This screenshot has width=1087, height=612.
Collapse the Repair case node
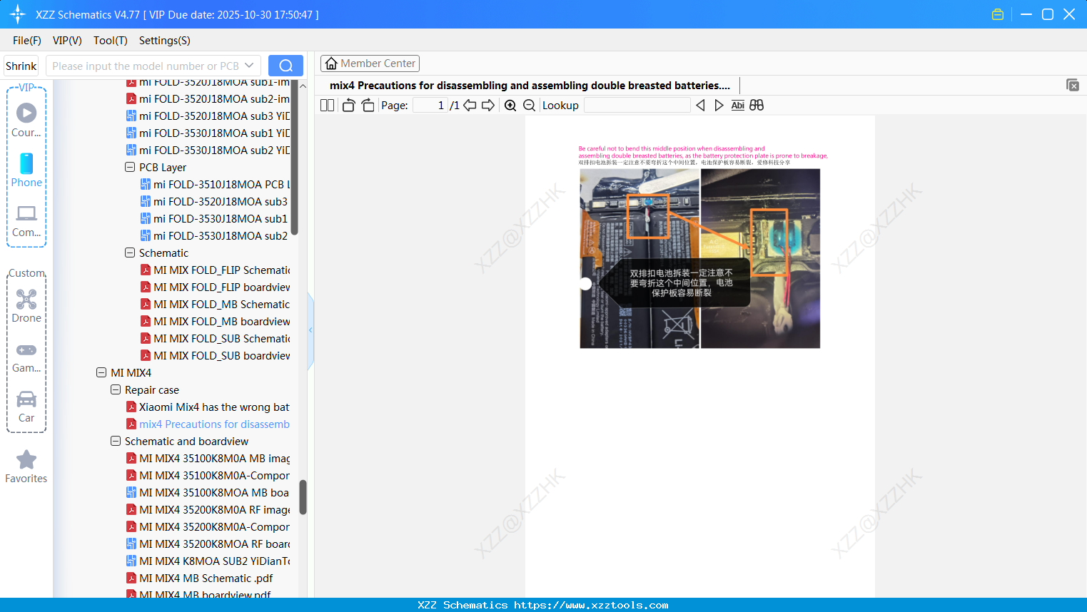tap(116, 389)
